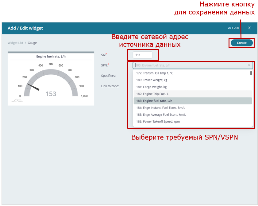Select 184: Engn Instant. Fuel Econ. option
Screen dimensions: 258x206
pos(161,108)
